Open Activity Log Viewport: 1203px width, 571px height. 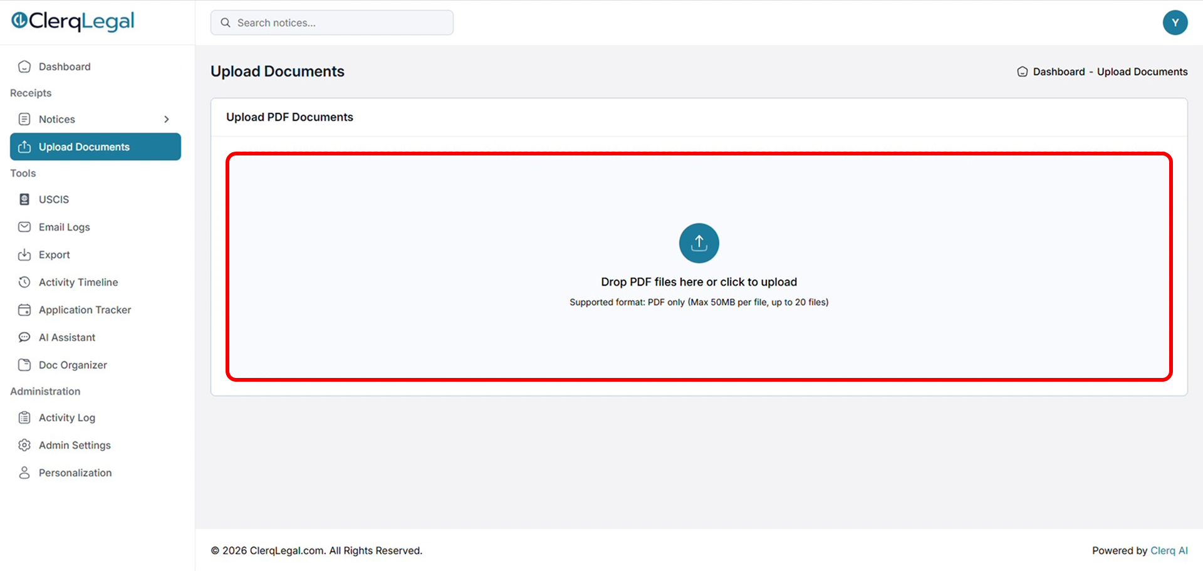95,417
